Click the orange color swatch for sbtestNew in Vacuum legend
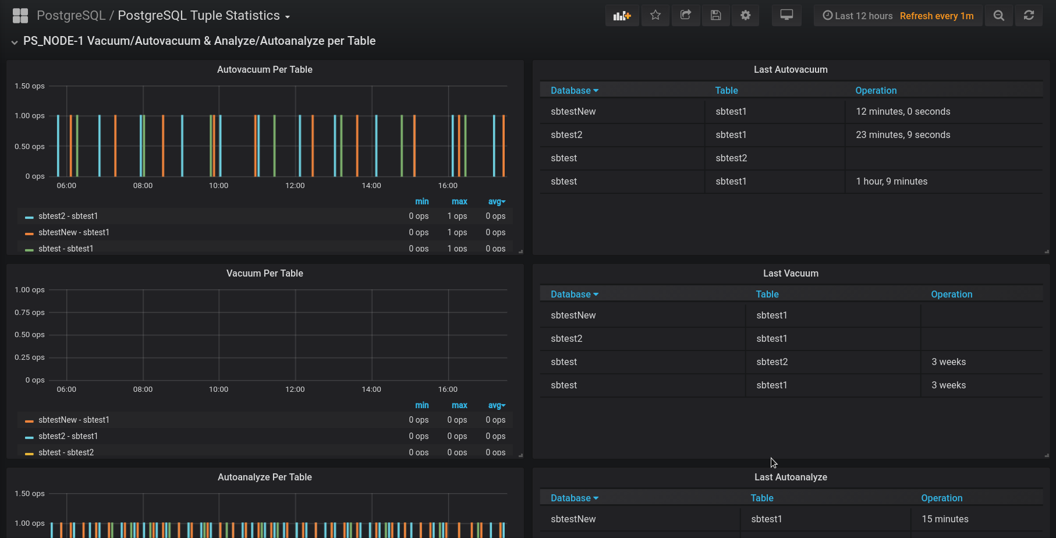Viewport: 1056px width, 538px height. click(x=29, y=420)
